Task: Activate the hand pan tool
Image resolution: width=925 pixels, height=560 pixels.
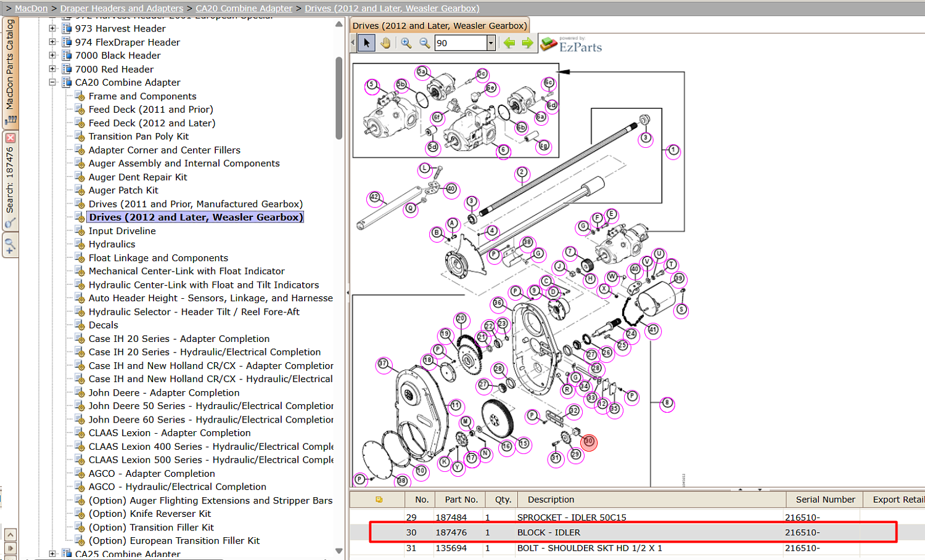Action: point(385,43)
